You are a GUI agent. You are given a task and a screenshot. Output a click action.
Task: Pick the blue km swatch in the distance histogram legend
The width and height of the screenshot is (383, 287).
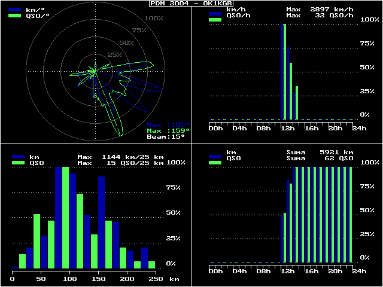click(x=19, y=157)
